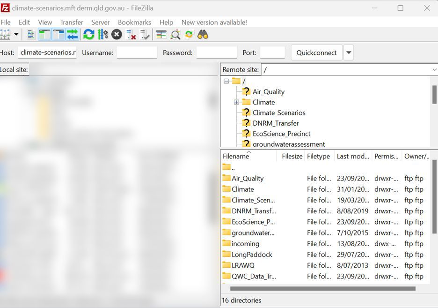
Task: Toggle remote directory tree view
Action: pyautogui.click(x=58, y=34)
